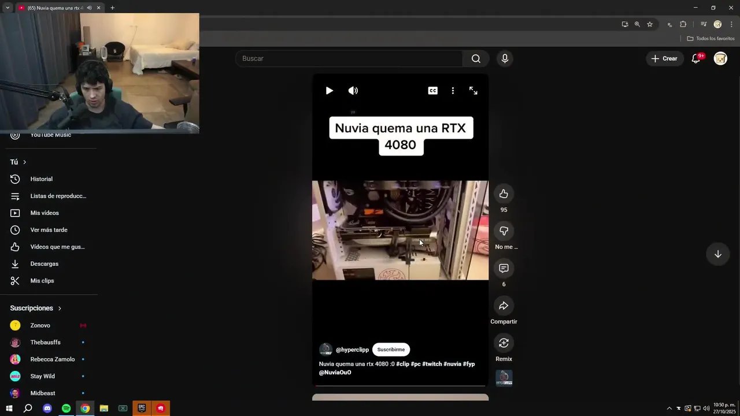Go to the next Short with down arrow
The width and height of the screenshot is (740, 416).
pos(717,254)
